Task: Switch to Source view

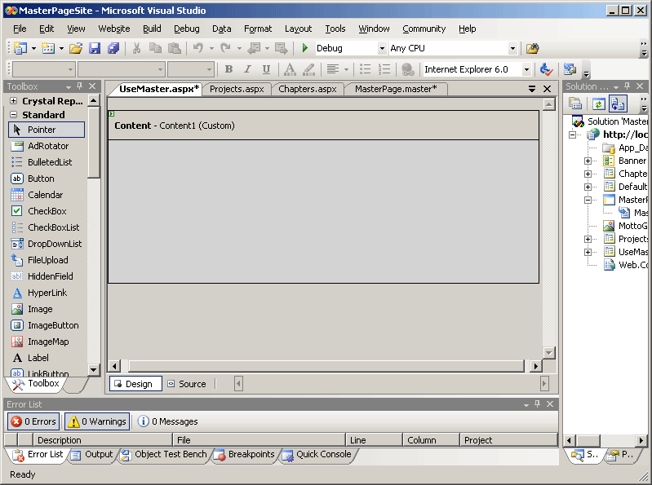Action: click(186, 384)
